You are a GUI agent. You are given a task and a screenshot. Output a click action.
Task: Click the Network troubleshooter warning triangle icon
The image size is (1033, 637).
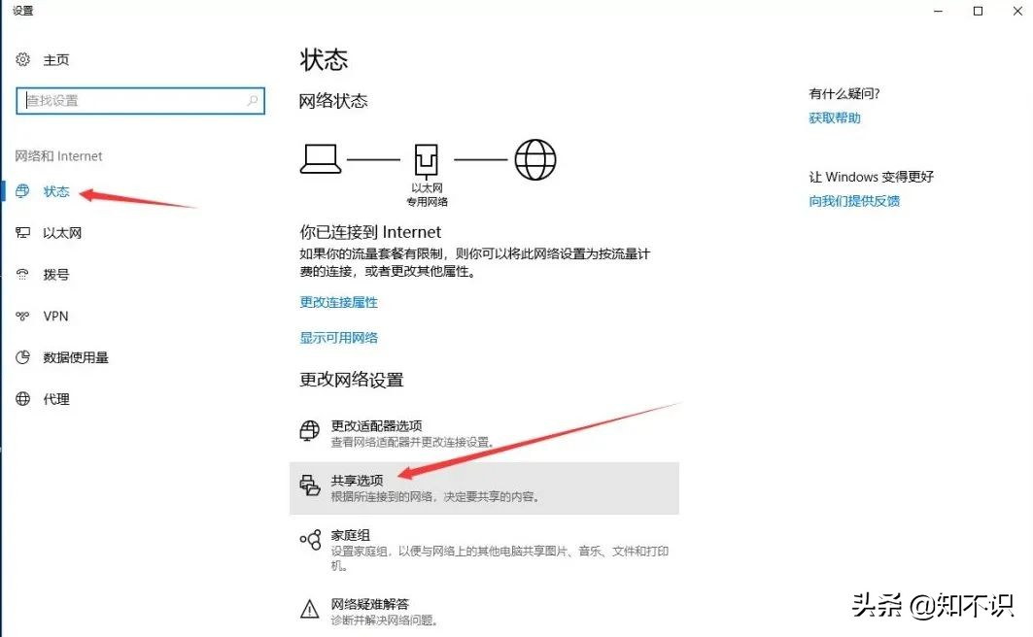(x=311, y=607)
